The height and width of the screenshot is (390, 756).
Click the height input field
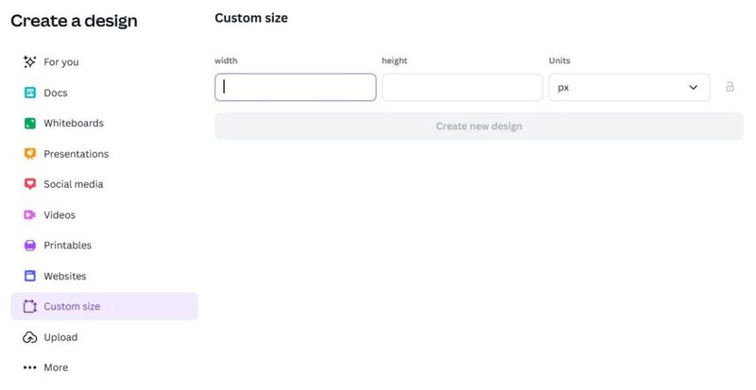point(462,88)
